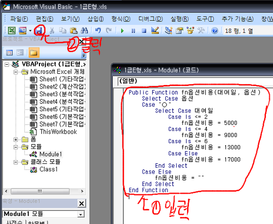273x224 pixels.
Task: Click Module1 code window title bar
Action: 193,70
